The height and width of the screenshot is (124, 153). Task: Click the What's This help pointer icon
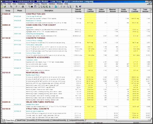click(x=80, y=7)
